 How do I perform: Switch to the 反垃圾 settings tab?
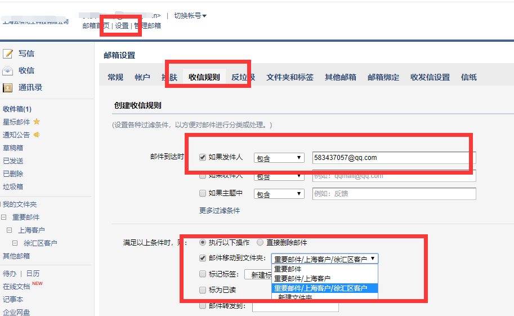click(243, 77)
